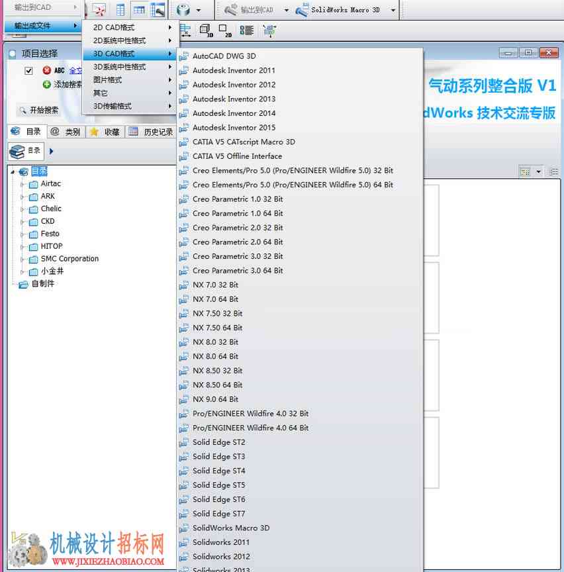This screenshot has width=564, height=572.
Task: Open the 全文 search link
Action: coord(75,71)
